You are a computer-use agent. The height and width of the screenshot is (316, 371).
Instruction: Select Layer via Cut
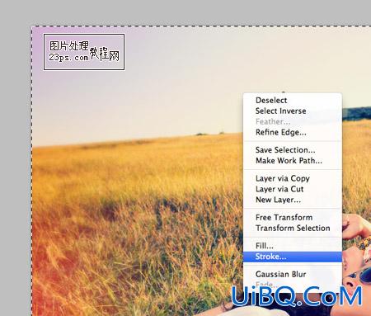point(293,189)
